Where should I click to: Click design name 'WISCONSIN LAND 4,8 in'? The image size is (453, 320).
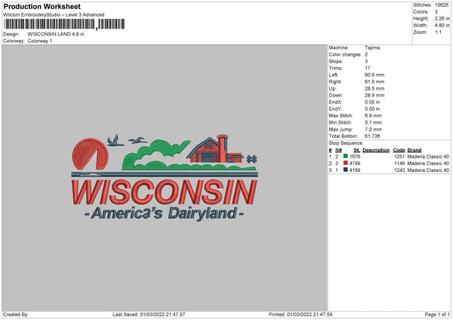click(56, 34)
